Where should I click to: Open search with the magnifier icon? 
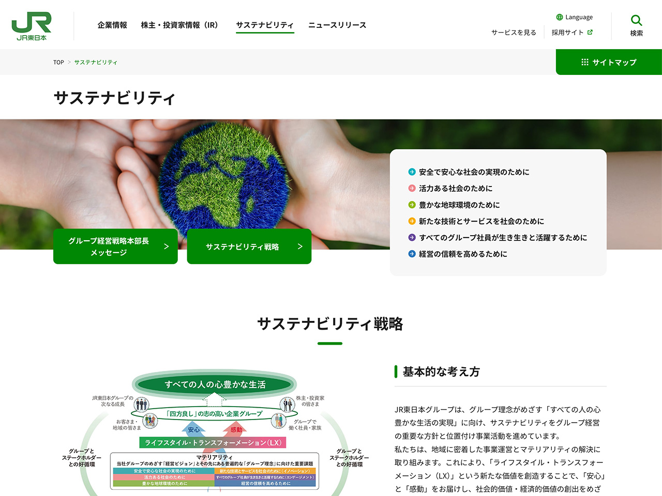636,21
